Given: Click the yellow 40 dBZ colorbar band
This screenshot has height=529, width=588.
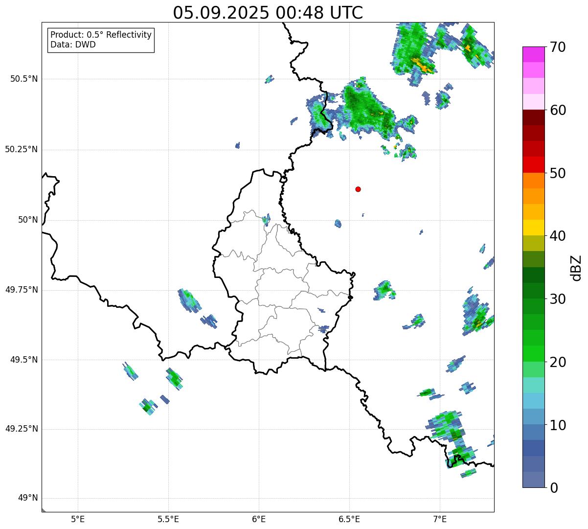Looking at the screenshot, I should pos(533,228).
